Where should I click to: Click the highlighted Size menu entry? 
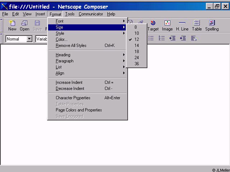point(87,27)
